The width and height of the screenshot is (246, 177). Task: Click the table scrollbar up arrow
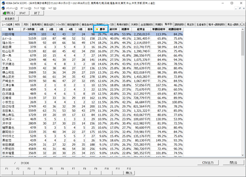(243, 29)
